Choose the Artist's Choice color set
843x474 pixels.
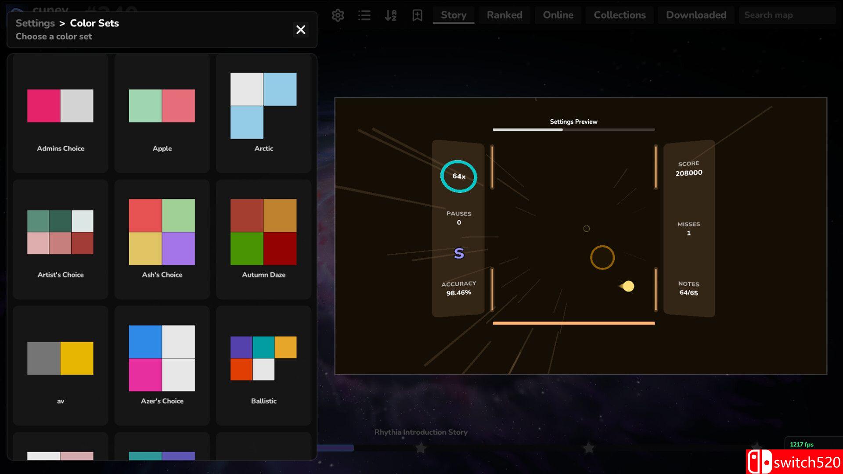pyautogui.click(x=61, y=240)
